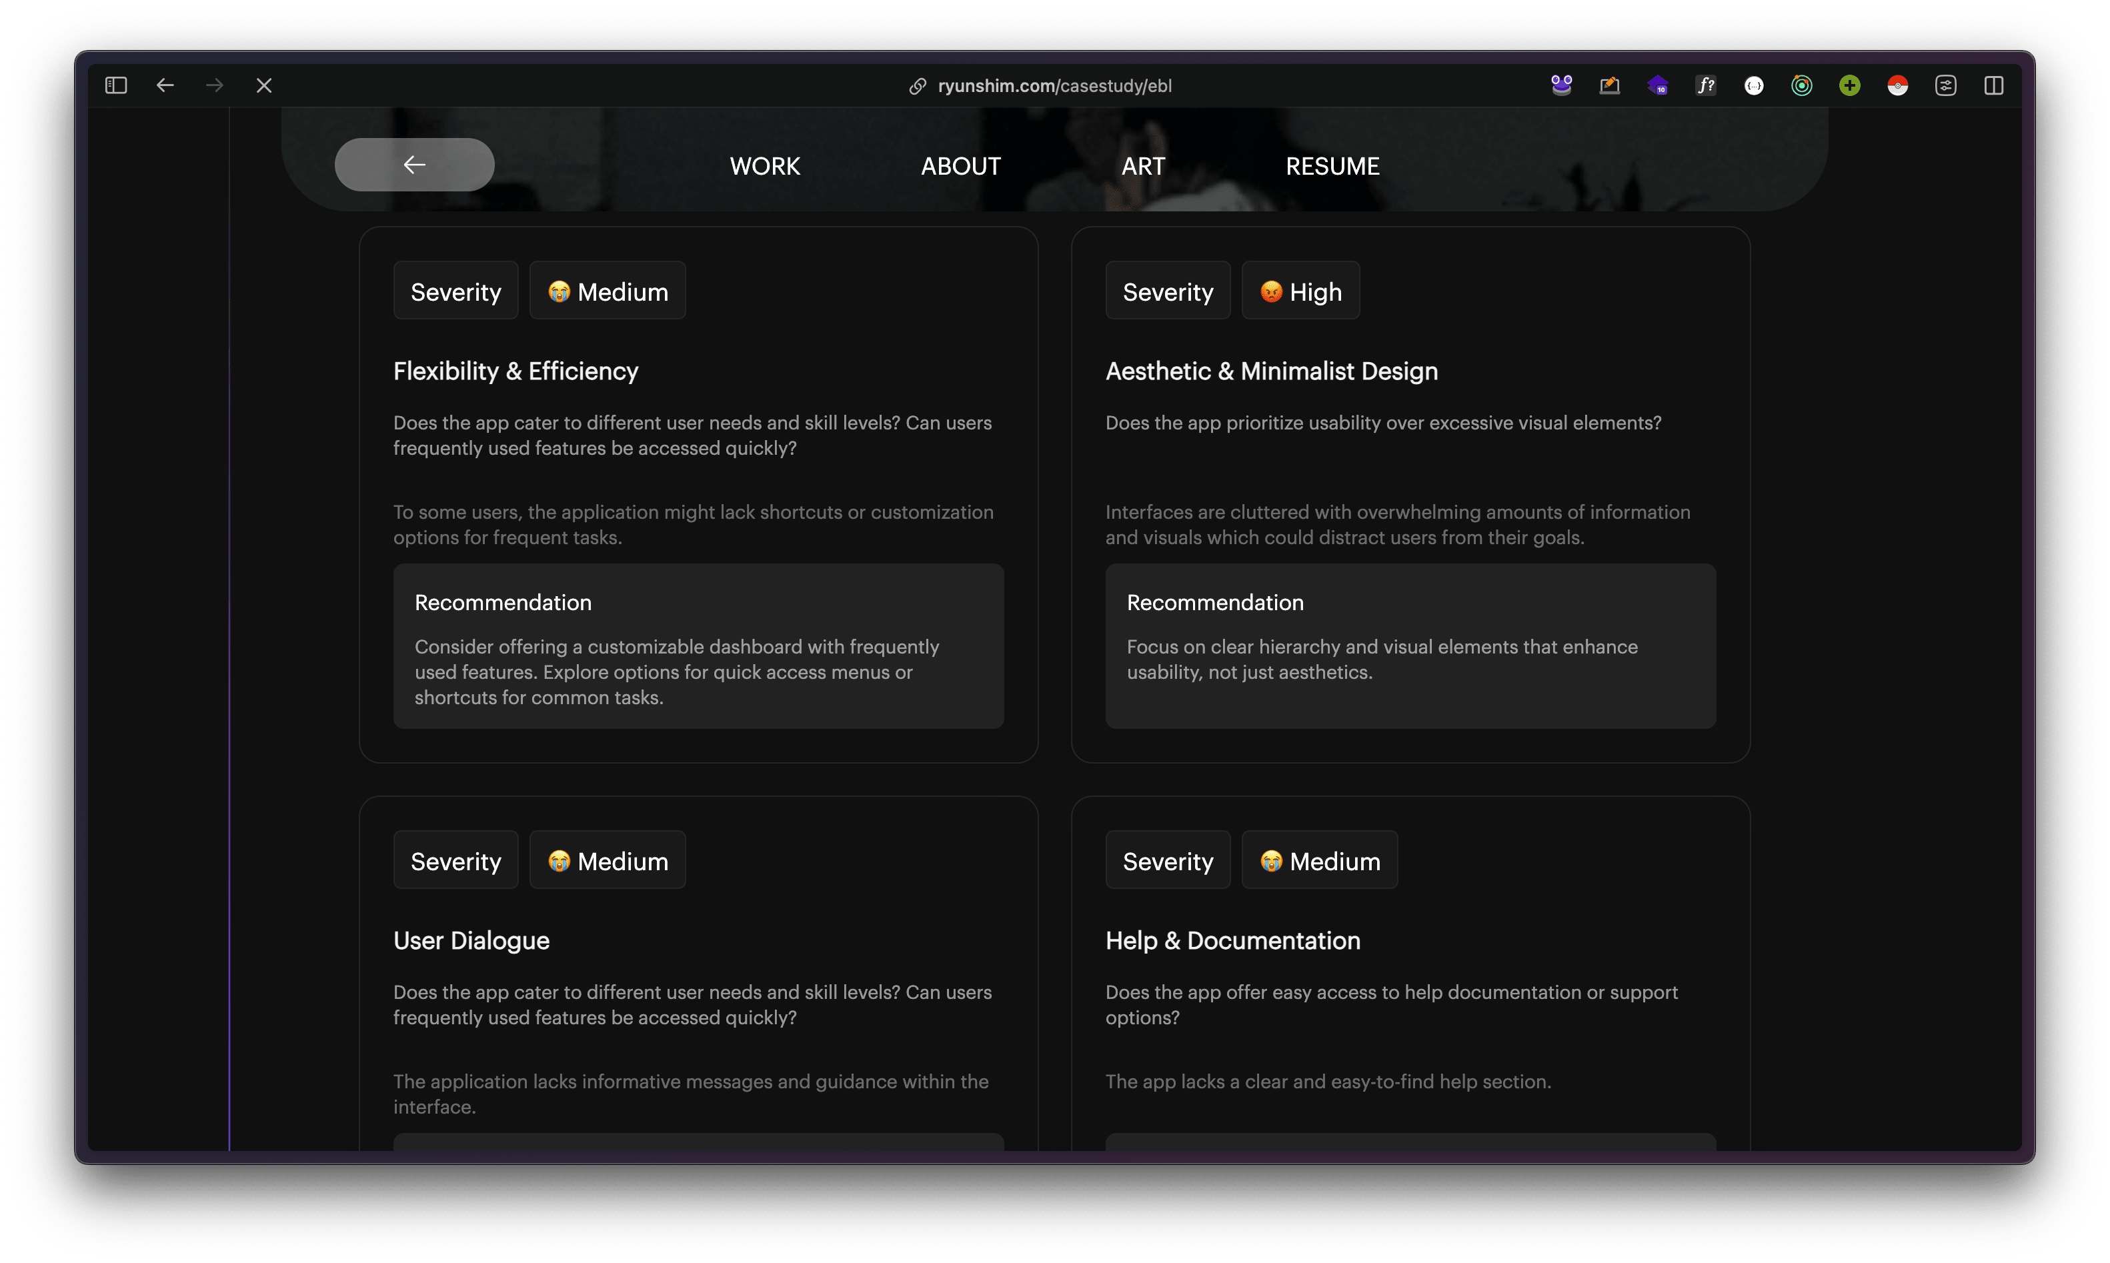Image resolution: width=2110 pixels, height=1263 pixels.
Task: Click the Severity tag on Flexibility & Efficiency card
Action: click(x=455, y=291)
